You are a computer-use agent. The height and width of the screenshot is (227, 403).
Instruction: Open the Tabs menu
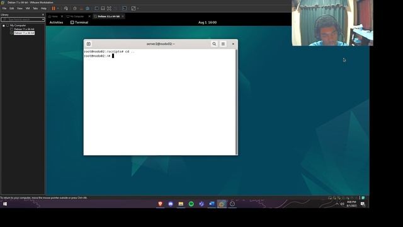pyautogui.click(x=35, y=8)
